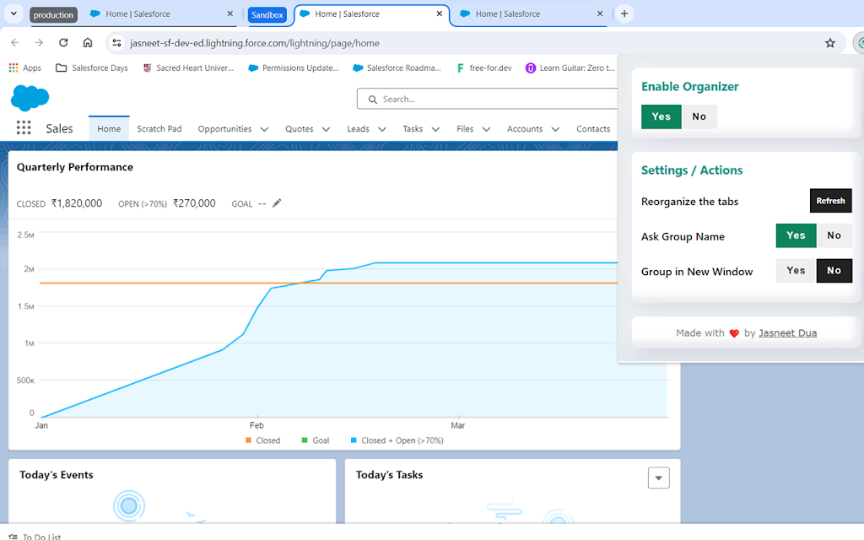Open the Tasks tab
Image resolution: width=864 pixels, height=540 pixels.
[413, 129]
